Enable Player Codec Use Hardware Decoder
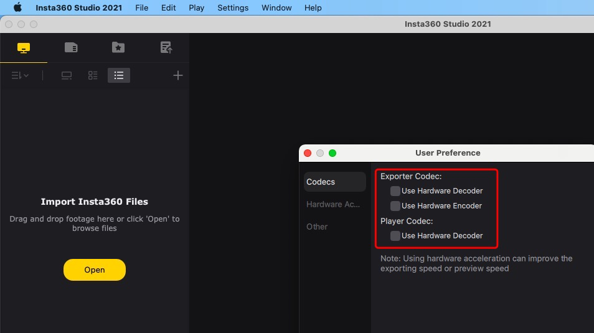The image size is (594, 333). (x=395, y=236)
